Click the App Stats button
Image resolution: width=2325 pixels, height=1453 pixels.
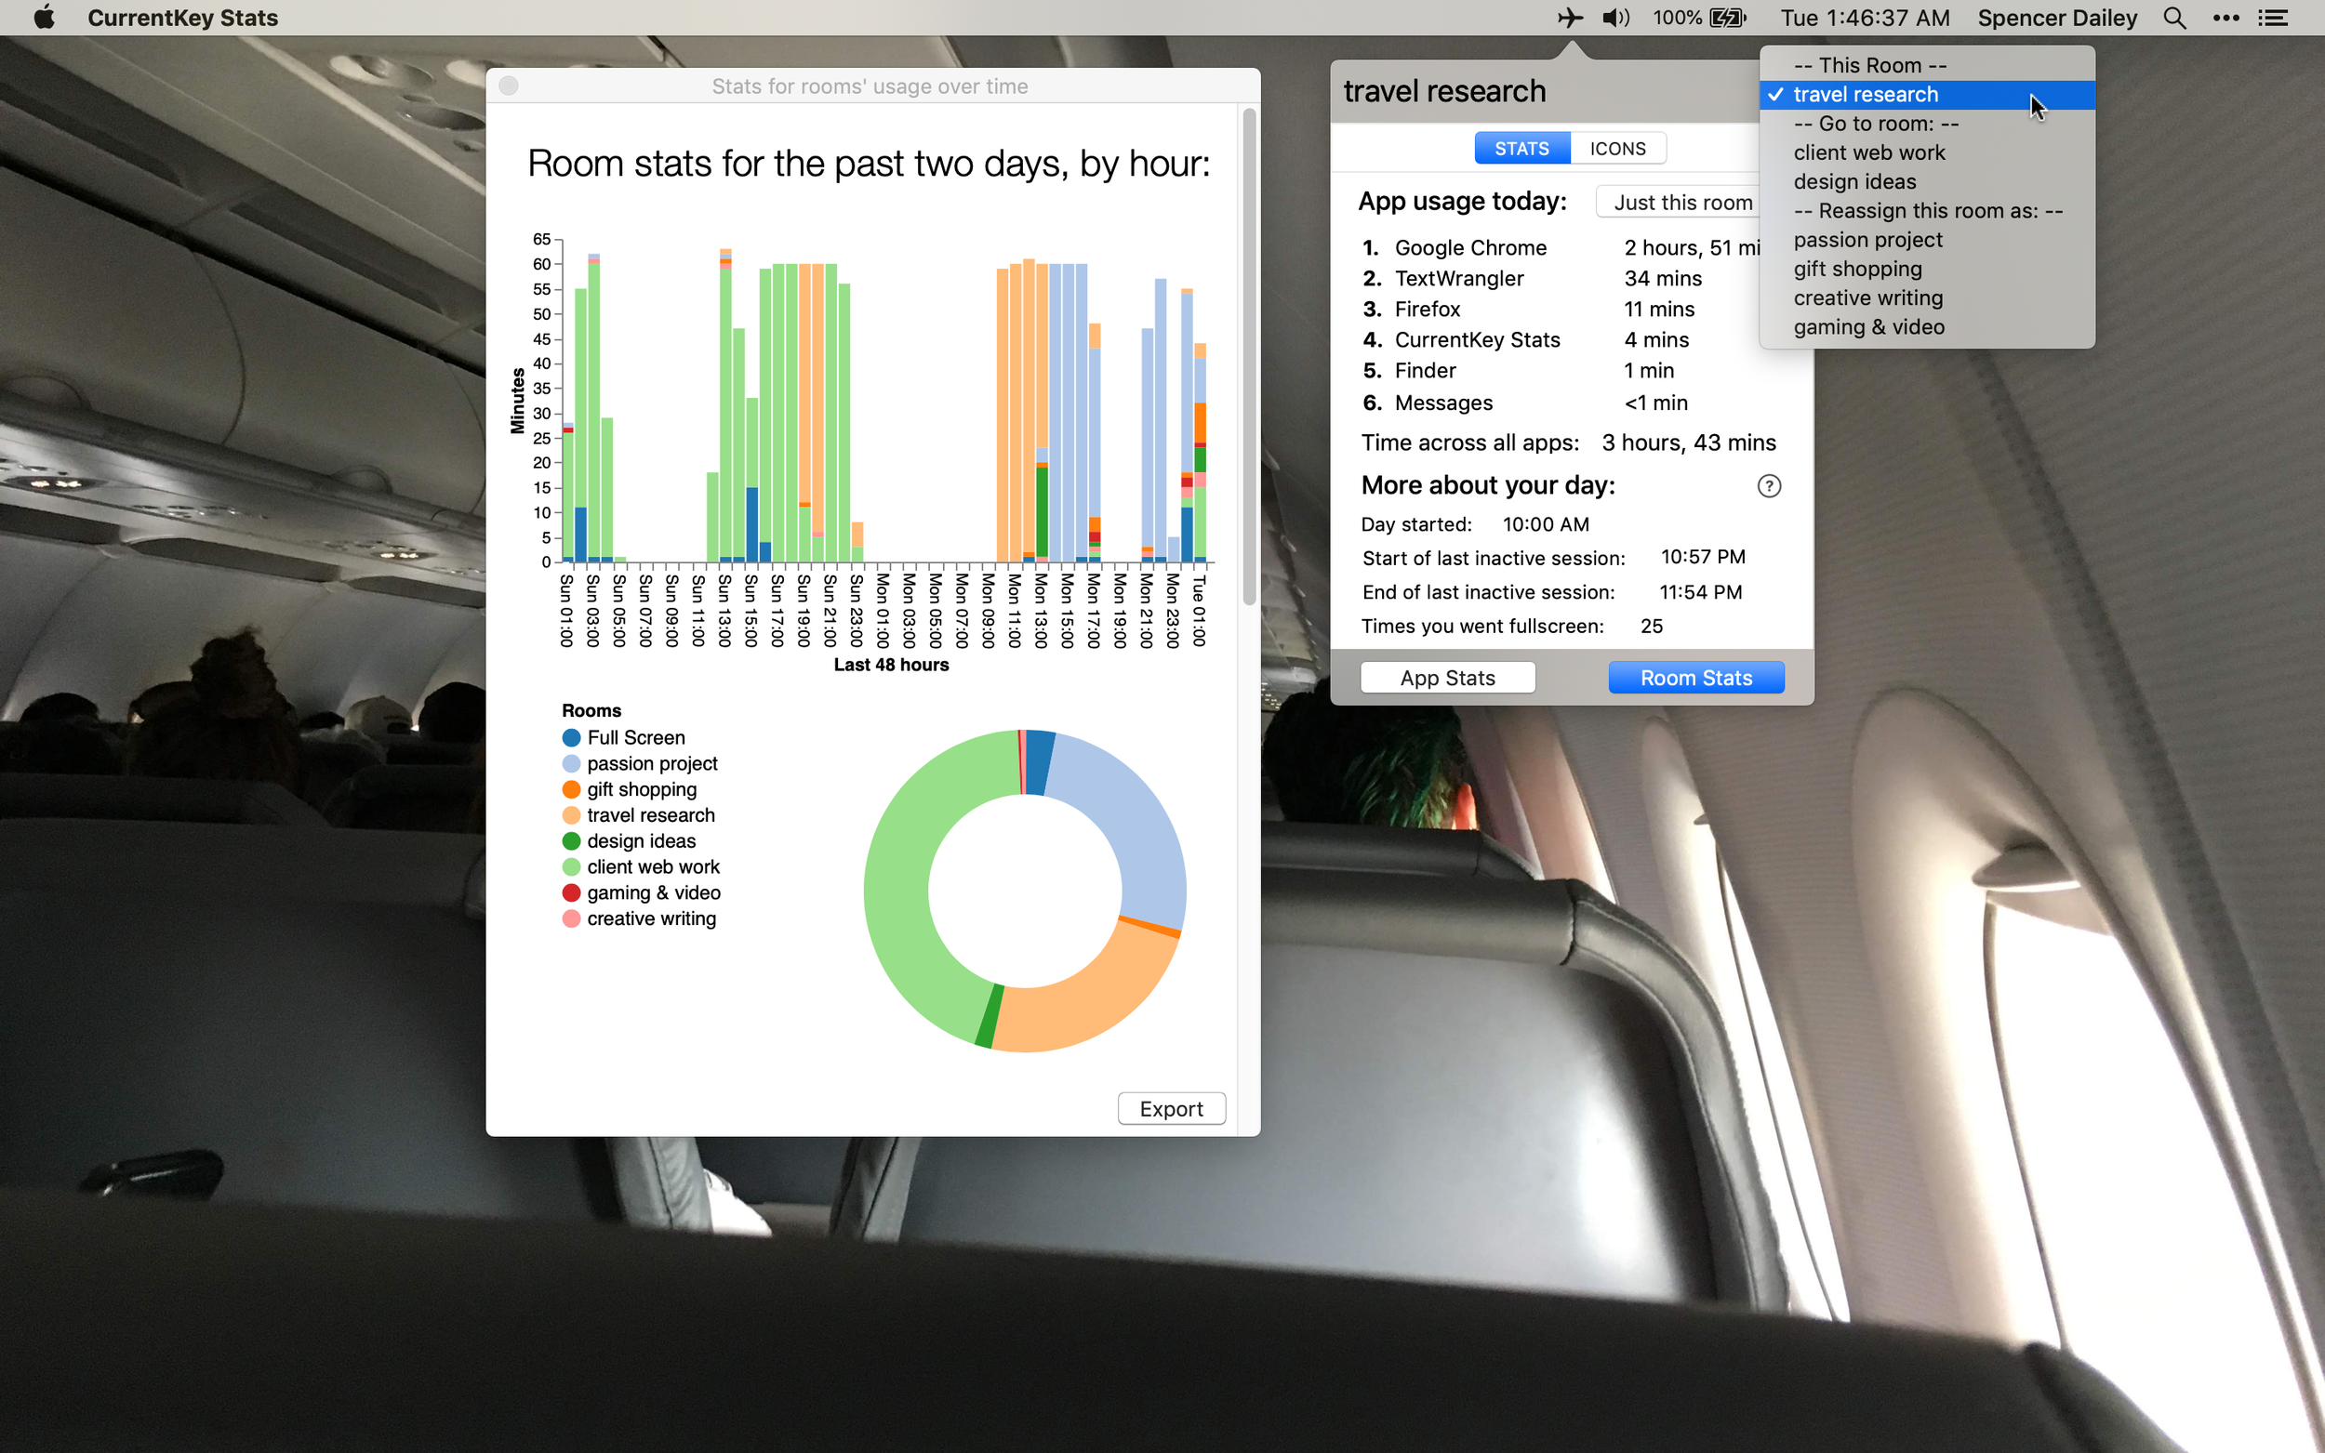(1447, 678)
